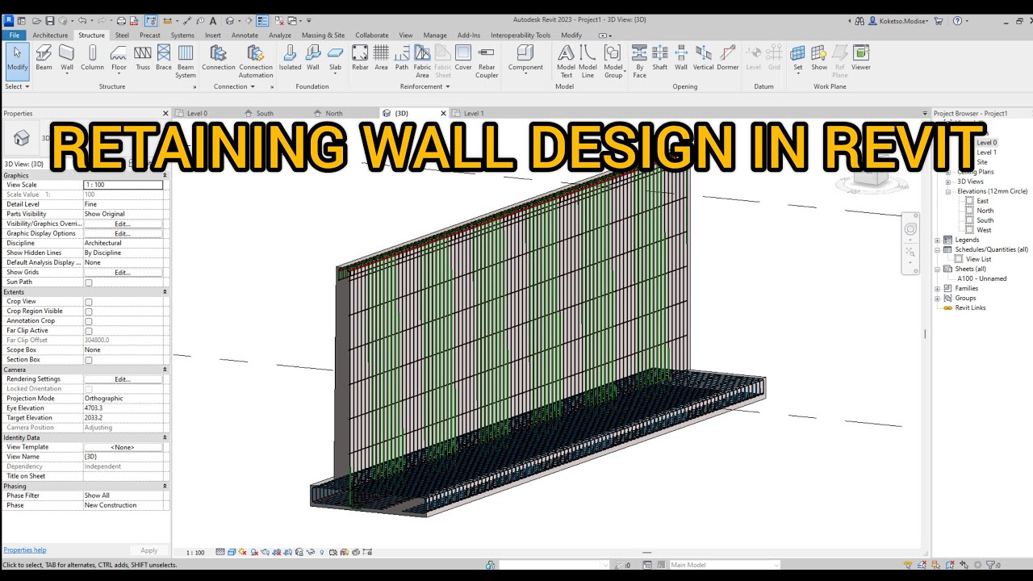Pick the Path reinforcement tool
The image size is (1033, 581).
click(x=402, y=58)
